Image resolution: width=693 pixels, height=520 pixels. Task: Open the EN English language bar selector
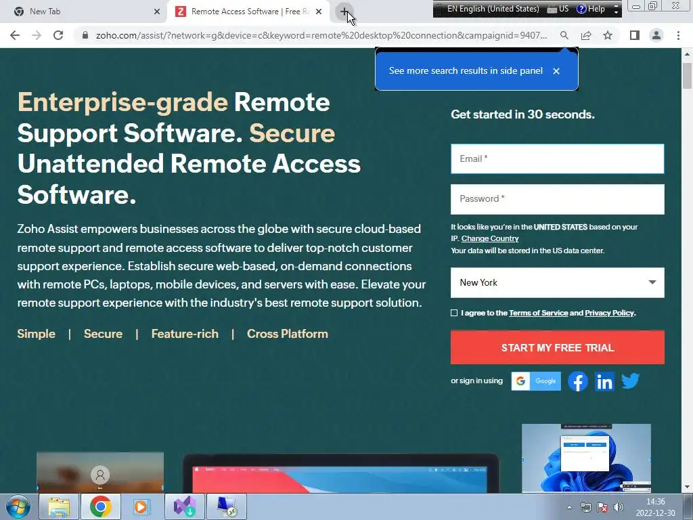pos(493,9)
